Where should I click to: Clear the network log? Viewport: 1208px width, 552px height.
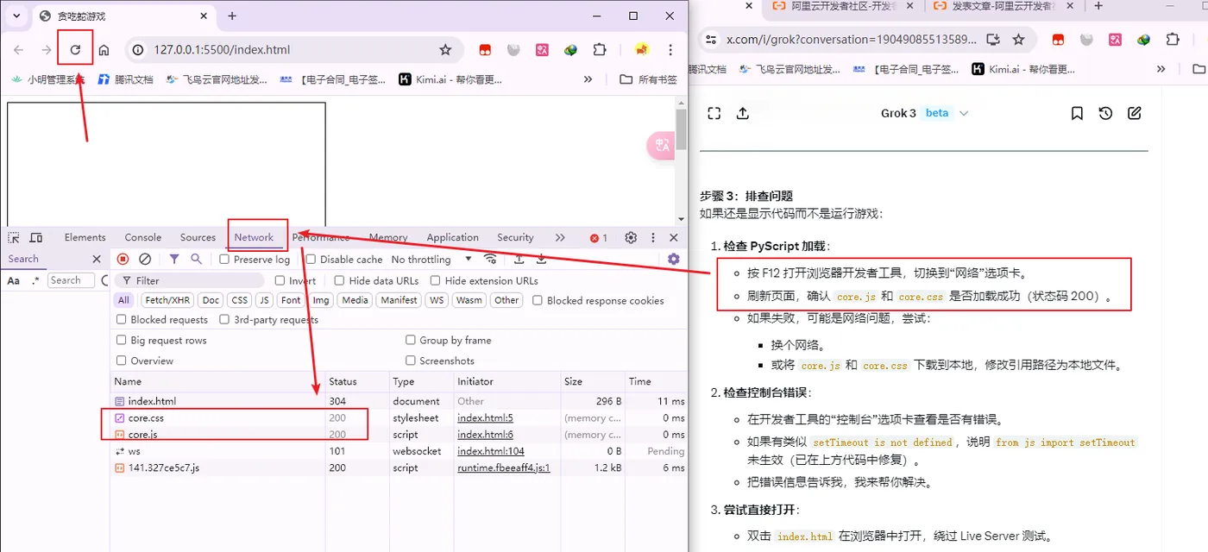point(145,259)
